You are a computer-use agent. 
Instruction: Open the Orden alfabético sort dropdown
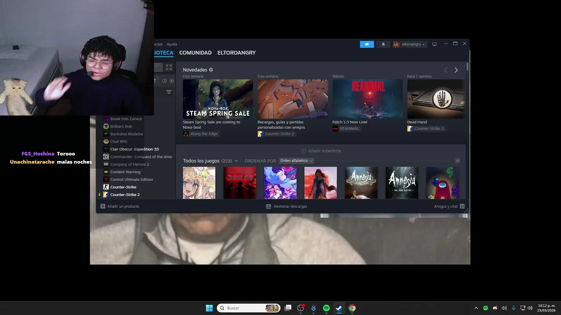coord(296,161)
